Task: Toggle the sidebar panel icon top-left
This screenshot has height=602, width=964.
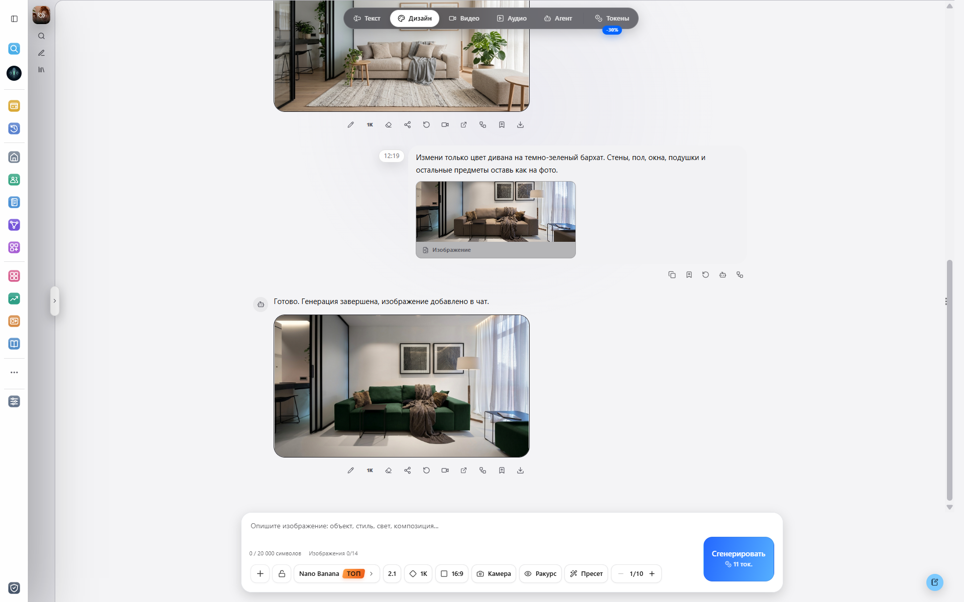Action: (14, 19)
